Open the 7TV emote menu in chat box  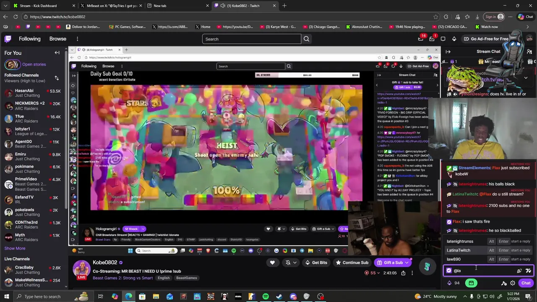[x=528, y=271]
